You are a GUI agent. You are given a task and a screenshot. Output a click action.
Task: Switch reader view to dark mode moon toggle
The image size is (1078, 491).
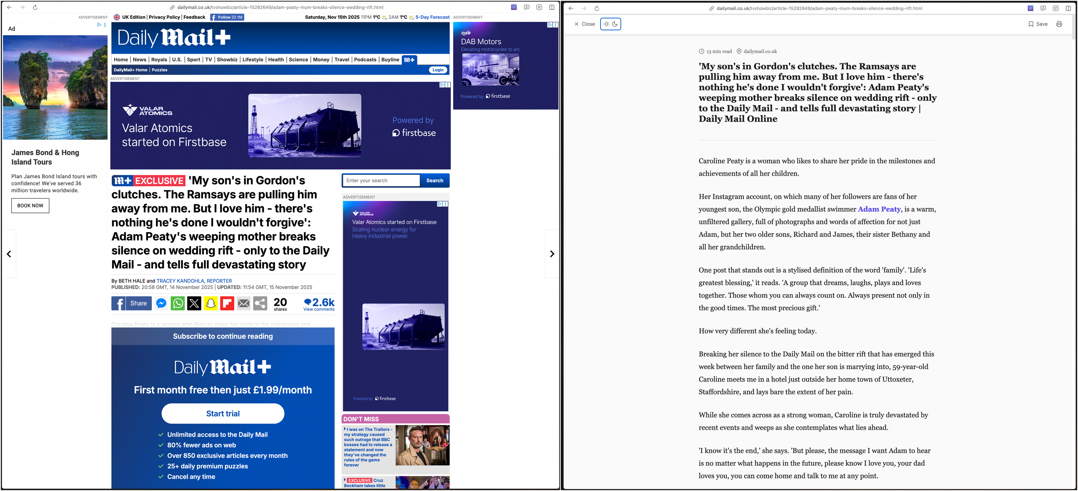click(x=615, y=24)
